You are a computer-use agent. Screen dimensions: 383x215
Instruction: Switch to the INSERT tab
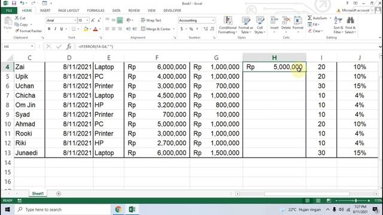[x=45, y=11]
